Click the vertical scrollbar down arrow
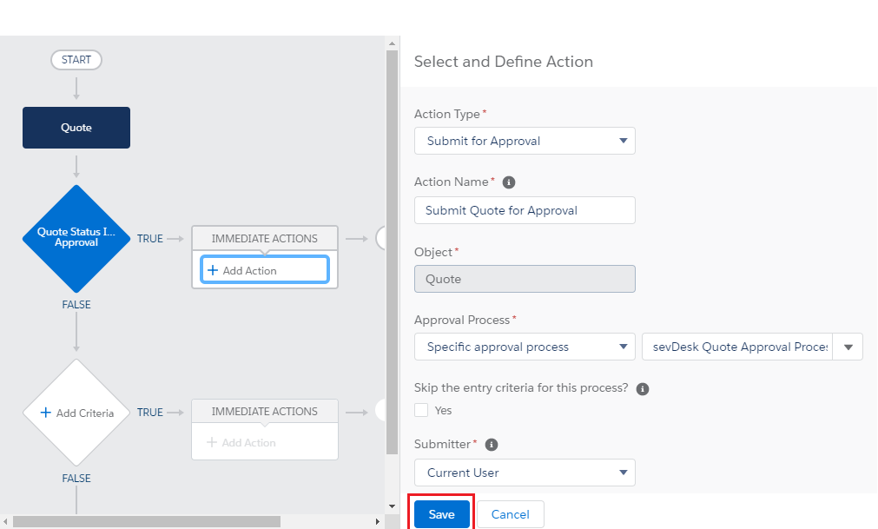 pyautogui.click(x=392, y=505)
